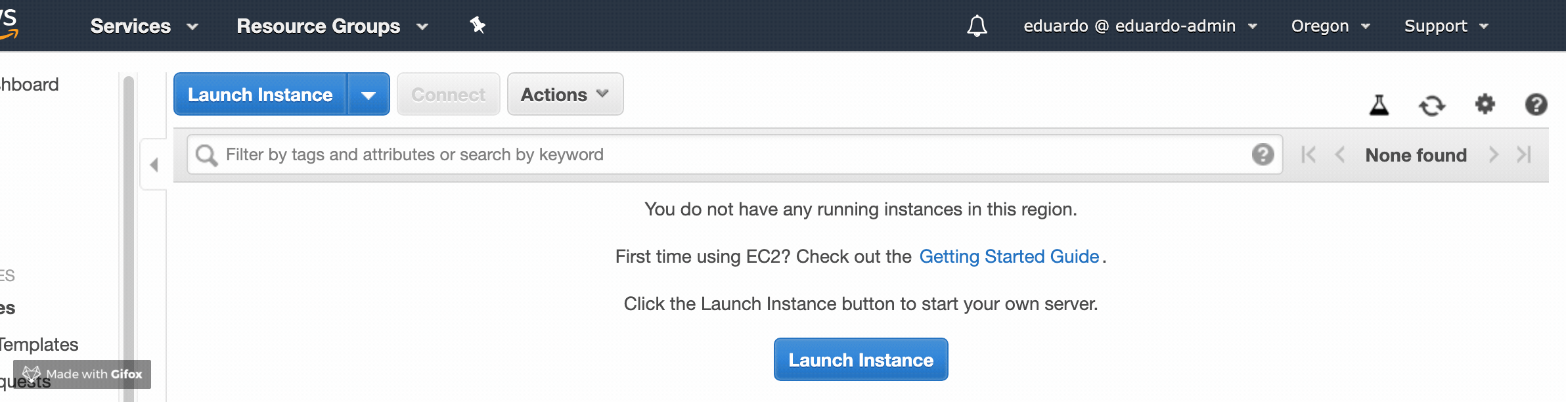Expand the Launch Instance dropdown arrow

pyautogui.click(x=369, y=95)
